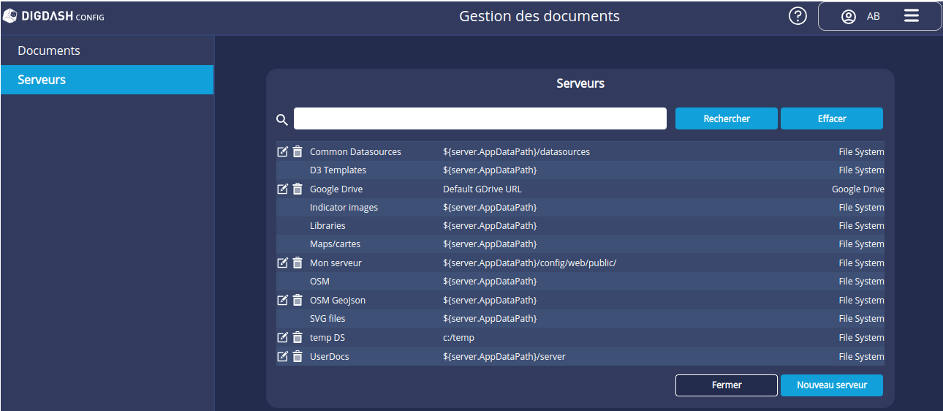Click the DigDash Config logo
The image size is (943, 411).
point(53,16)
